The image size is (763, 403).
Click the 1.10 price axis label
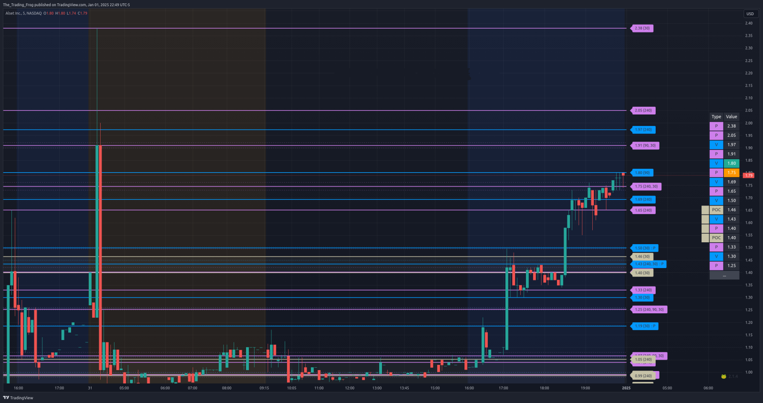coord(749,347)
